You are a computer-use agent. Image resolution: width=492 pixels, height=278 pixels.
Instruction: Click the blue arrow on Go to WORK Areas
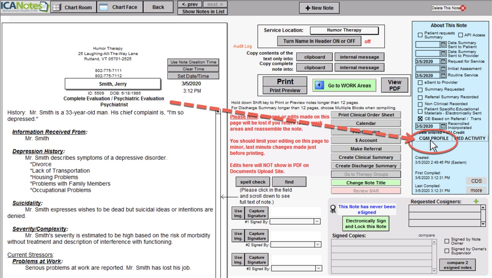click(319, 85)
